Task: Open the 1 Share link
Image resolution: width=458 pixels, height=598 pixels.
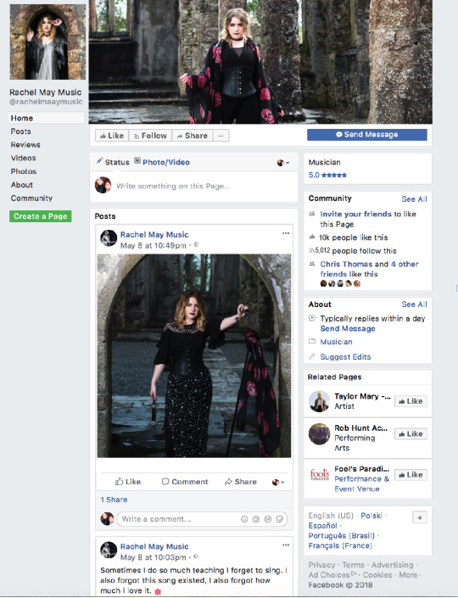Action: [x=114, y=500]
